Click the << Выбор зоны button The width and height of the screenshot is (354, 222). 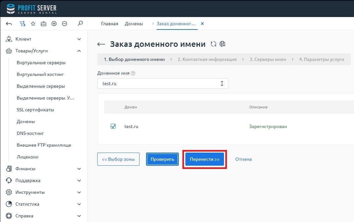pos(118,159)
